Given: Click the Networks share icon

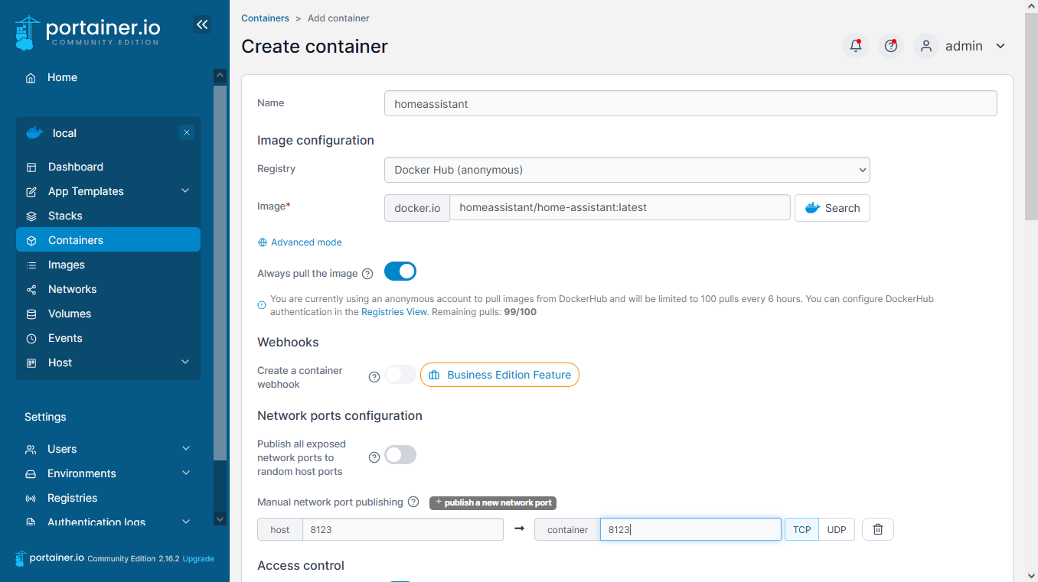Looking at the screenshot, I should coord(31,290).
